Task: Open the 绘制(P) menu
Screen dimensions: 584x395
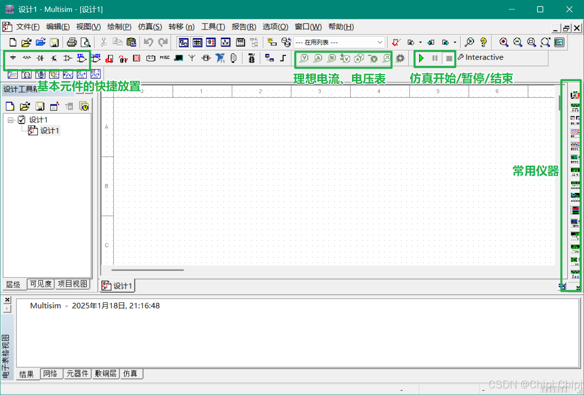Action: click(119, 27)
